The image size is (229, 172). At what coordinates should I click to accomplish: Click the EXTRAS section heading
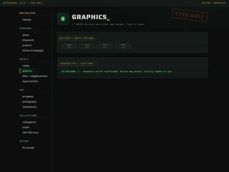point(24,141)
